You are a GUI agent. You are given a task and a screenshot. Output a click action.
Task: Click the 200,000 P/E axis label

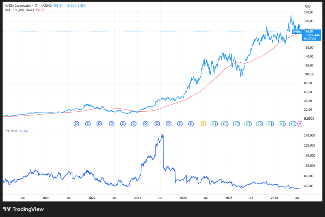click(309, 145)
